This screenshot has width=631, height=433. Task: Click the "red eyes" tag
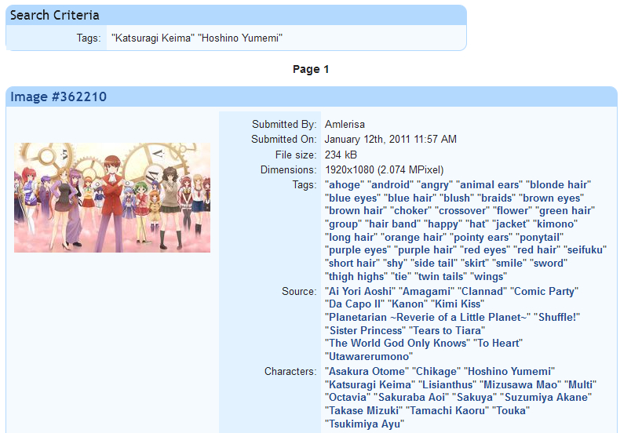(485, 249)
